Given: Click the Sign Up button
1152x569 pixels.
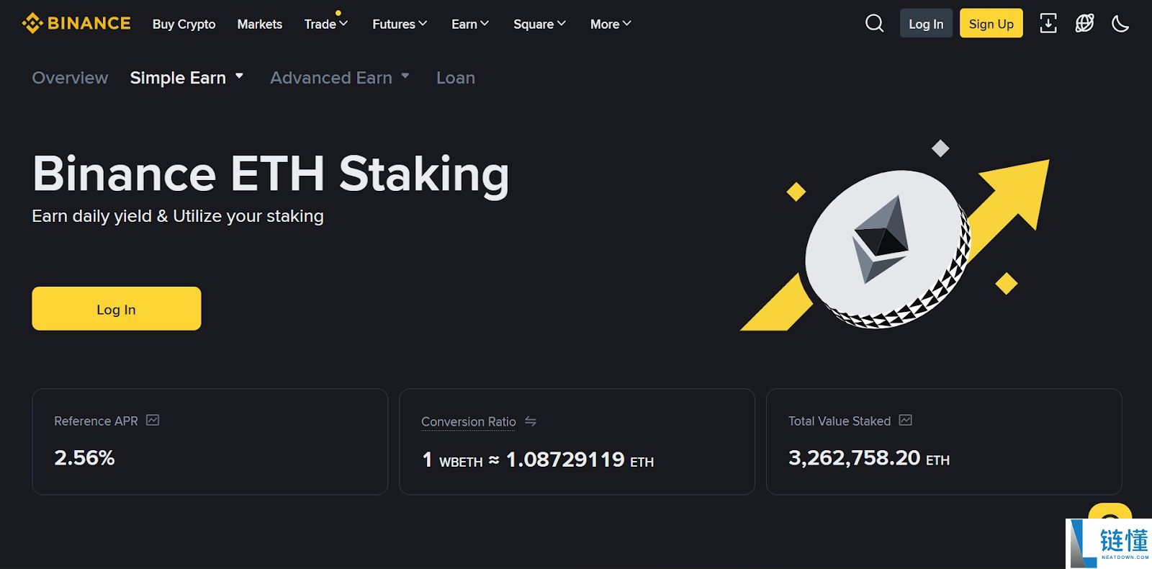Looking at the screenshot, I should (991, 24).
